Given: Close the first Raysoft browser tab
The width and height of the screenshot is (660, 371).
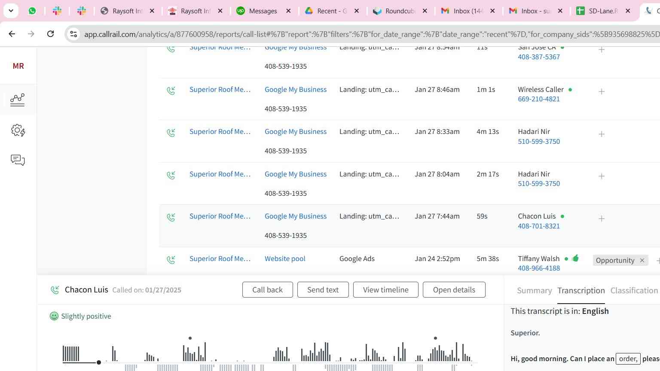Looking at the screenshot, I should (x=152, y=11).
